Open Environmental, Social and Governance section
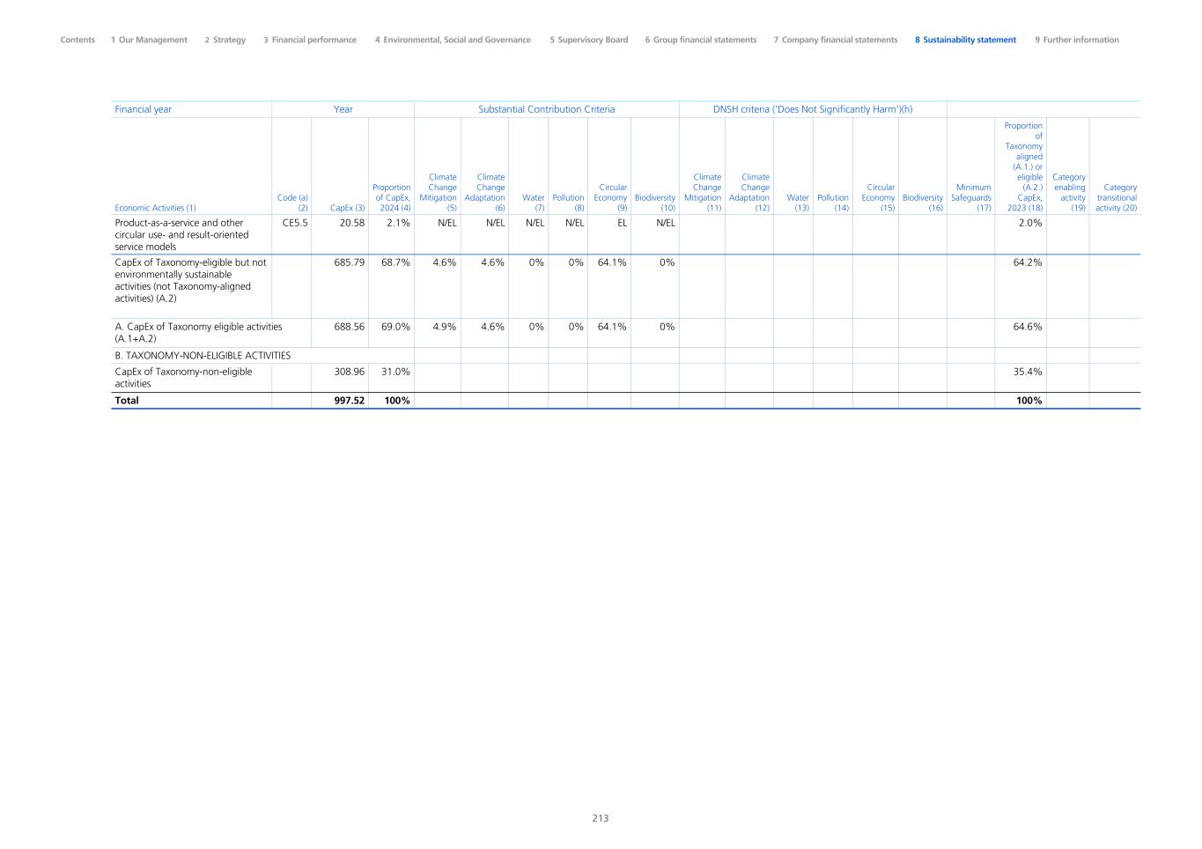The image size is (1202, 849). click(x=453, y=40)
